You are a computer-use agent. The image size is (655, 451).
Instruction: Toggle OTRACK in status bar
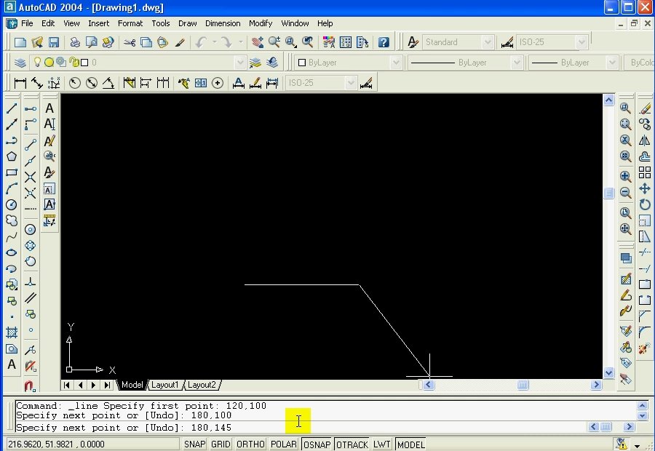click(x=352, y=444)
